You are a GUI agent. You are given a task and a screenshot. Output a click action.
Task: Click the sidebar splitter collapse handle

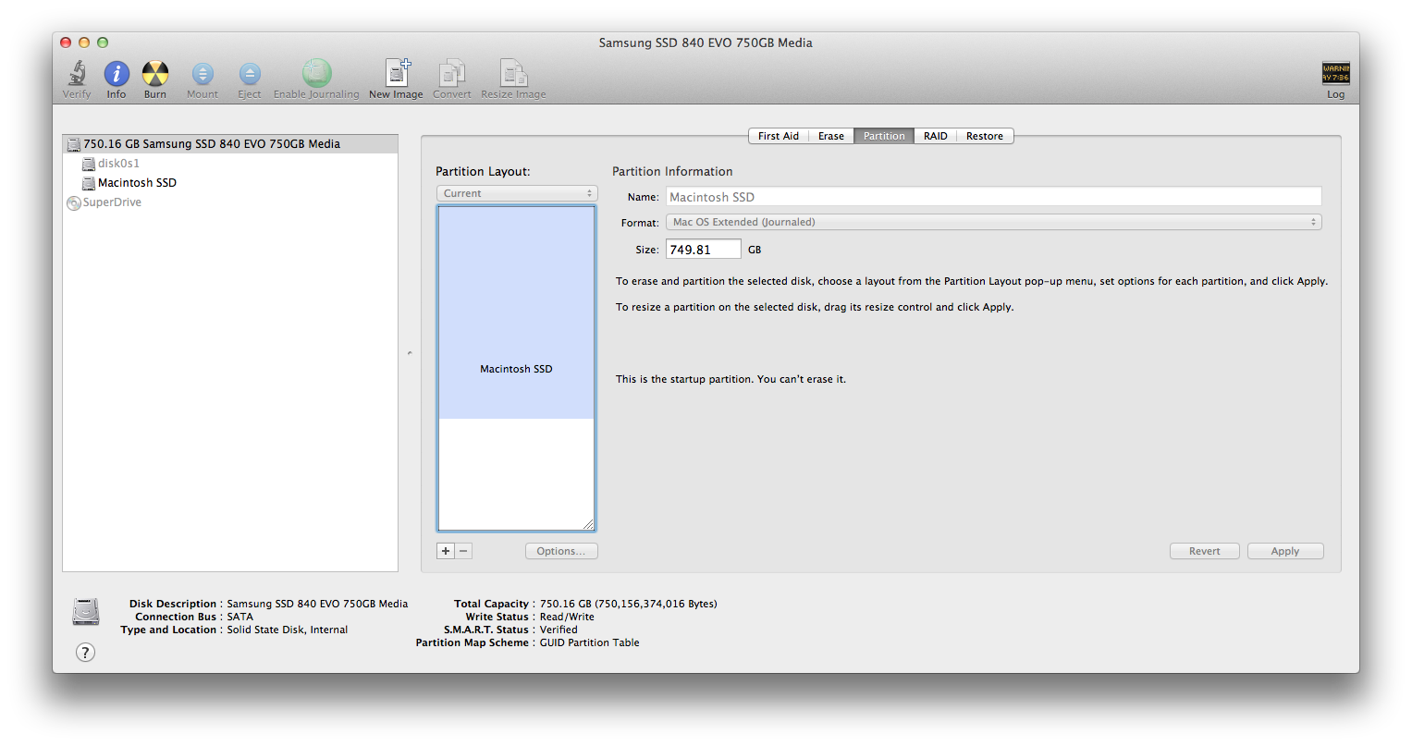click(410, 352)
